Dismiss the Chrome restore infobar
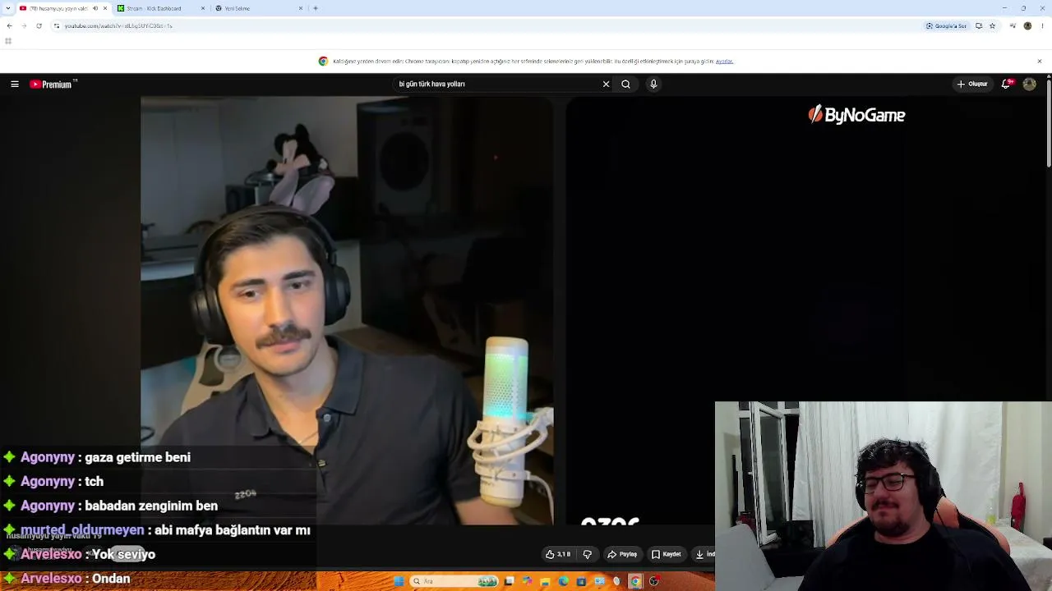Viewport: 1052px width, 591px height. coord(1039,61)
